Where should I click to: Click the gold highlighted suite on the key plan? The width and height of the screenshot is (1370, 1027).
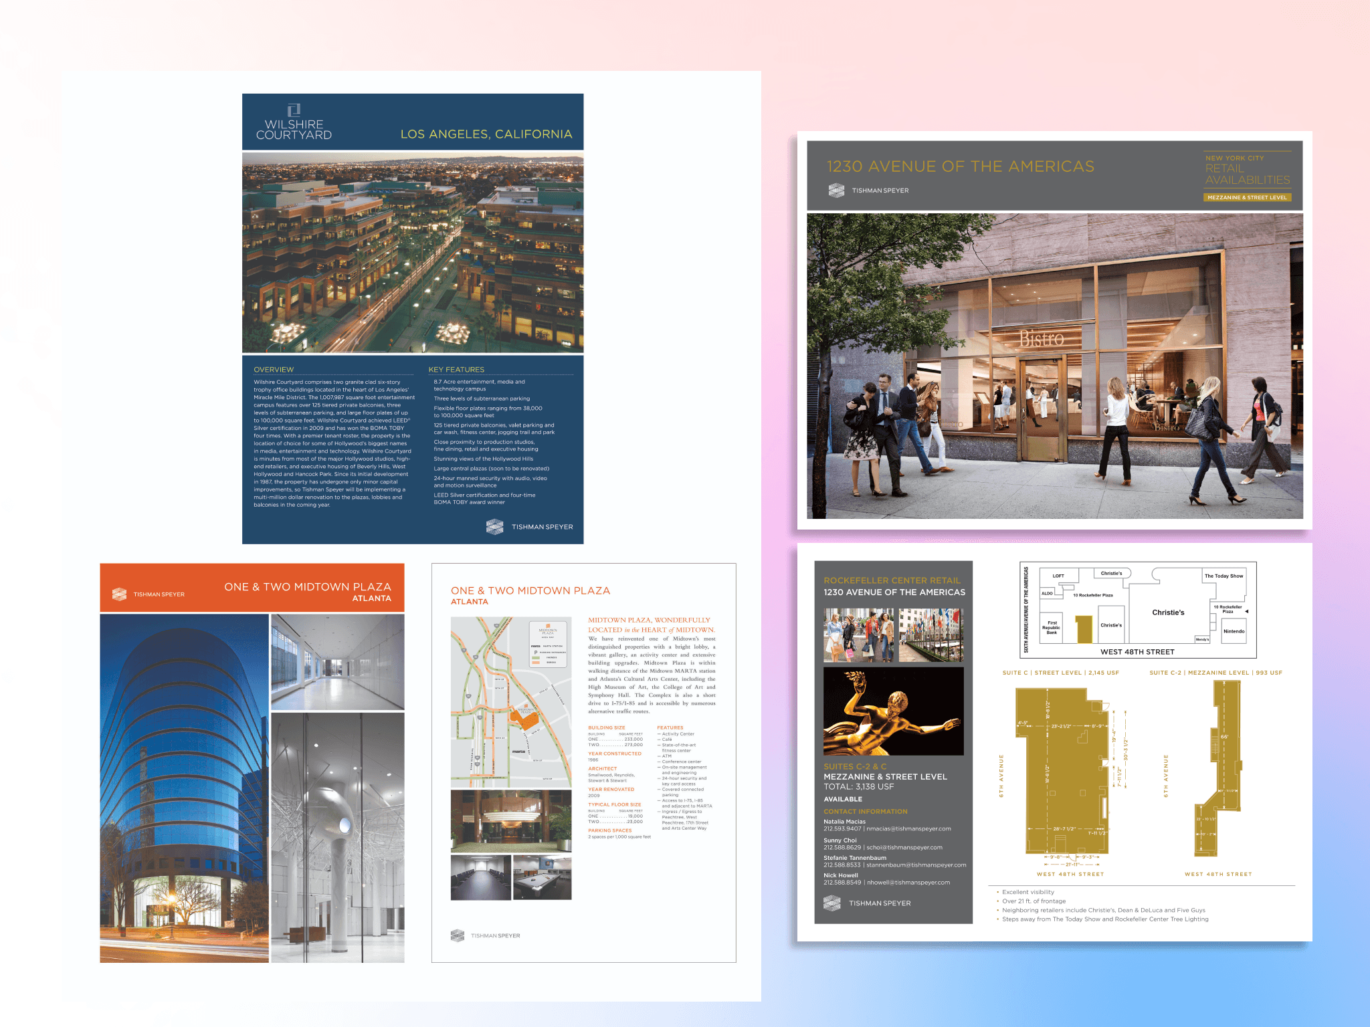click(1084, 629)
